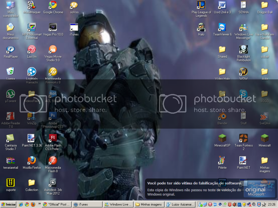The height and width of the screenshot is (208, 278).
Task: Click the LogMeIn Hamachi shortcut
Action: click(x=32, y=76)
